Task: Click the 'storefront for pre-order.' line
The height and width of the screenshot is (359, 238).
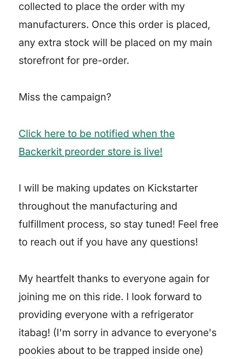Action: pos(74,60)
